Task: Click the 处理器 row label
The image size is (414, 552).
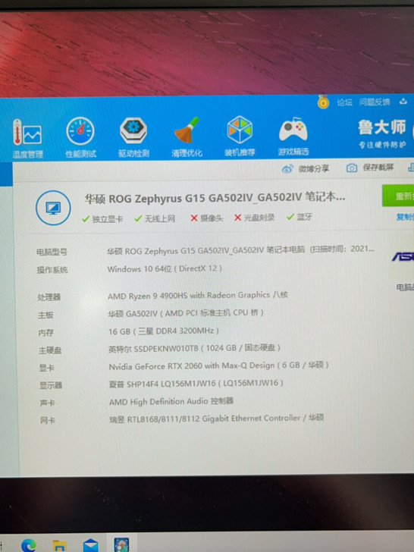Action: coord(49,297)
